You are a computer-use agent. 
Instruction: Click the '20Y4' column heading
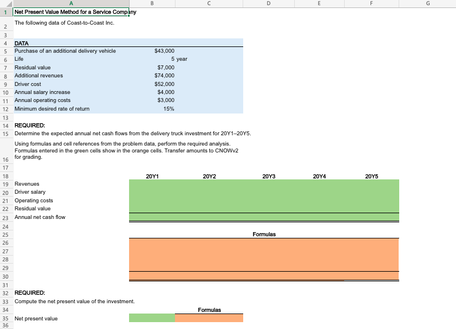click(x=319, y=177)
